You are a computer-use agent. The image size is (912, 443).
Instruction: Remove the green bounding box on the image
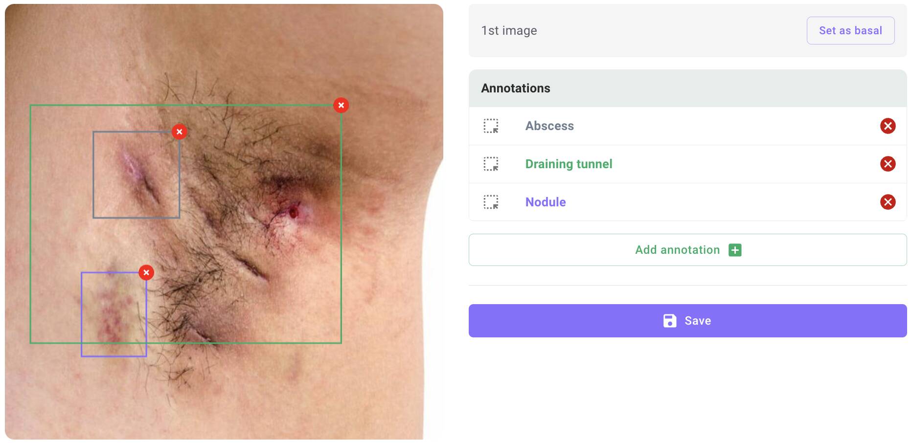pyautogui.click(x=341, y=105)
